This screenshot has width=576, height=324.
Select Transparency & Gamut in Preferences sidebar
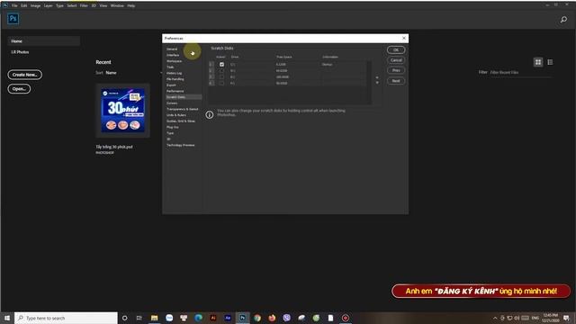point(182,109)
